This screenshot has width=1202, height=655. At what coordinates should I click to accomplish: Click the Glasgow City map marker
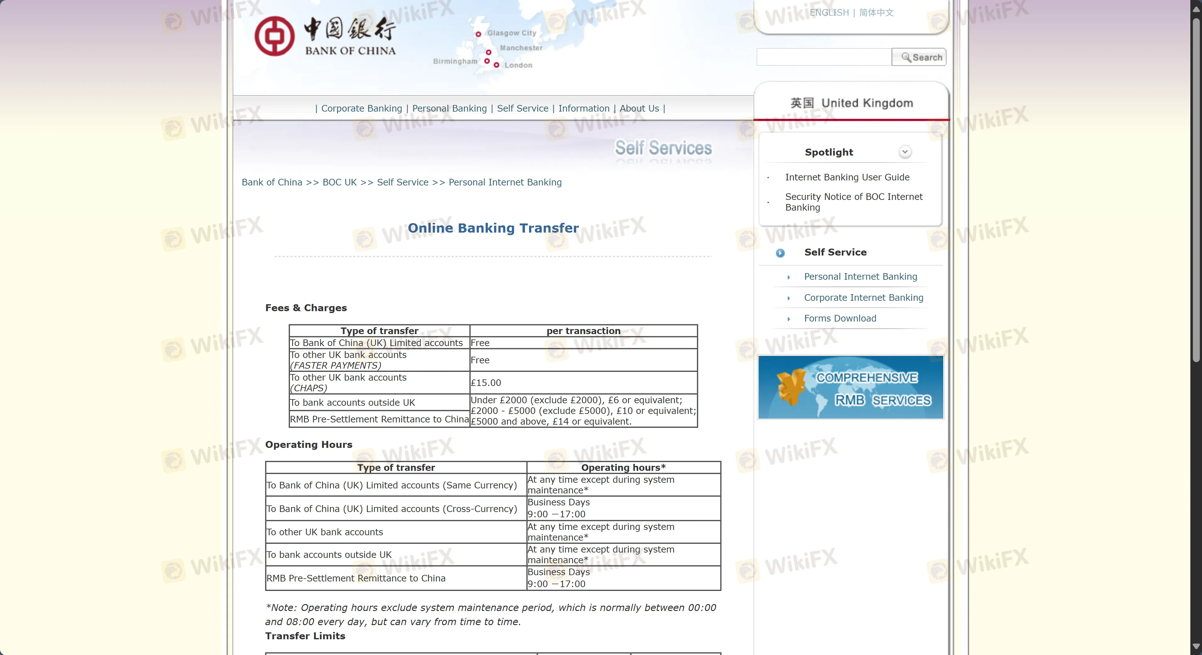click(x=478, y=34)
